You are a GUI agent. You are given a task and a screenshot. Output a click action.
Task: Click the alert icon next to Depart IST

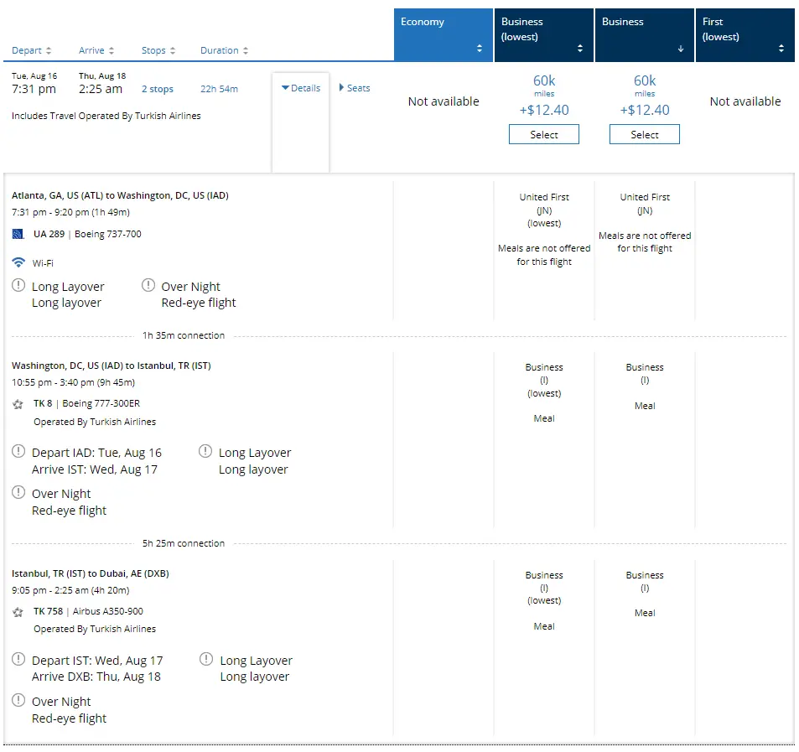tap(18, 660)
